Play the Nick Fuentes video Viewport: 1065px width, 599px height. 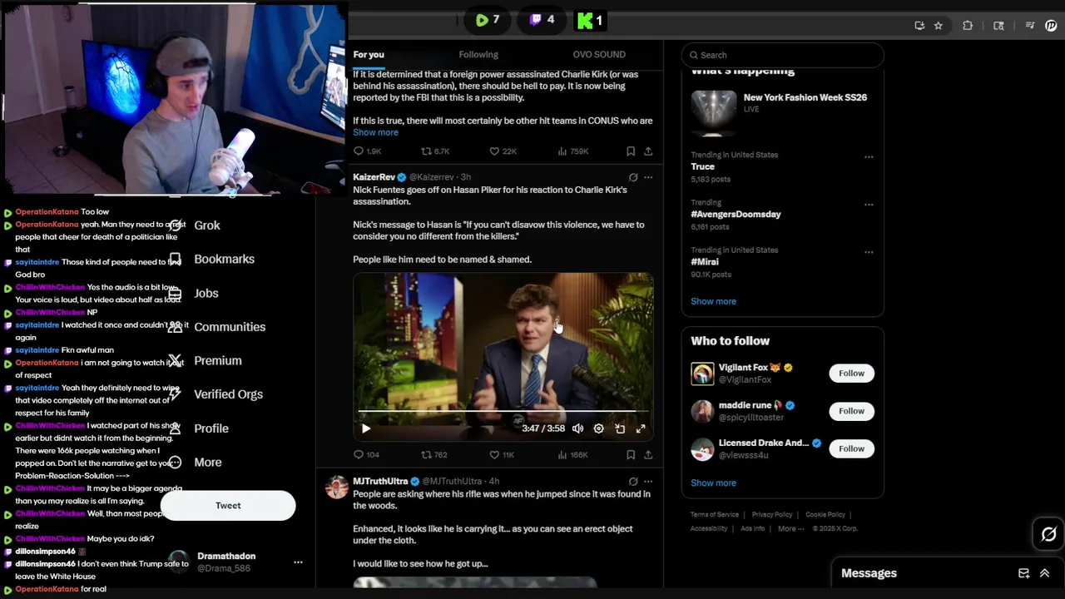point(366,429)
